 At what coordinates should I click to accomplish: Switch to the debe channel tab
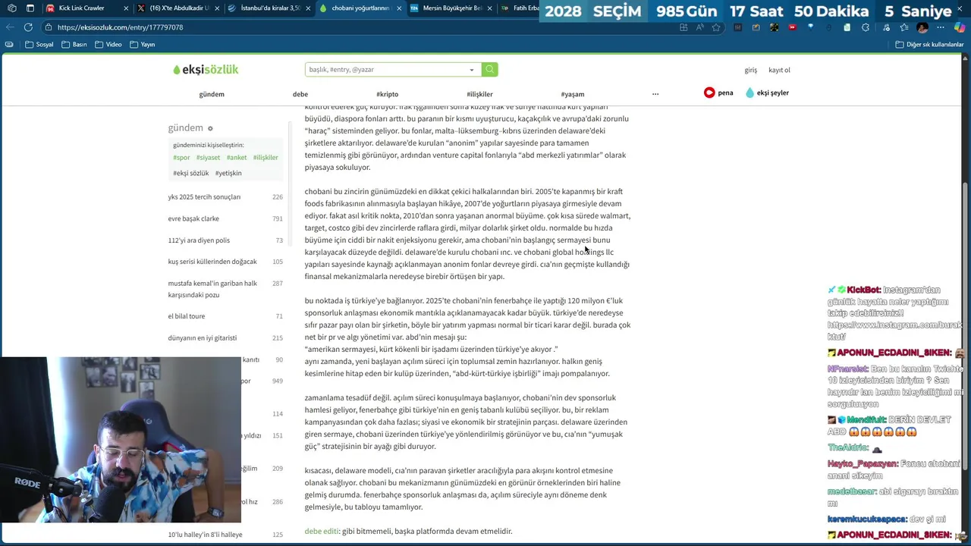click(300, 94)
